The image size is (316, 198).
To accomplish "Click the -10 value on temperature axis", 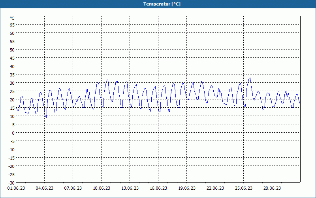I will (x=11, y=150).
